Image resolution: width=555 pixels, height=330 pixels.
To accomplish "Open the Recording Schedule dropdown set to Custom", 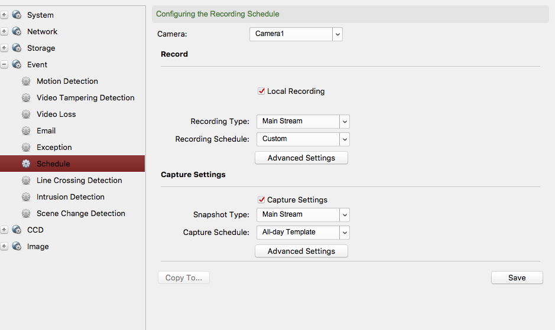I will tap(303, 139).
